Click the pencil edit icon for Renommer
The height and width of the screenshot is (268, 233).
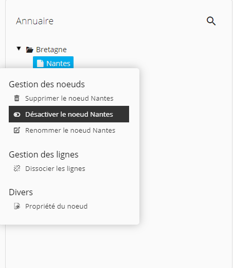click(17, 130)
